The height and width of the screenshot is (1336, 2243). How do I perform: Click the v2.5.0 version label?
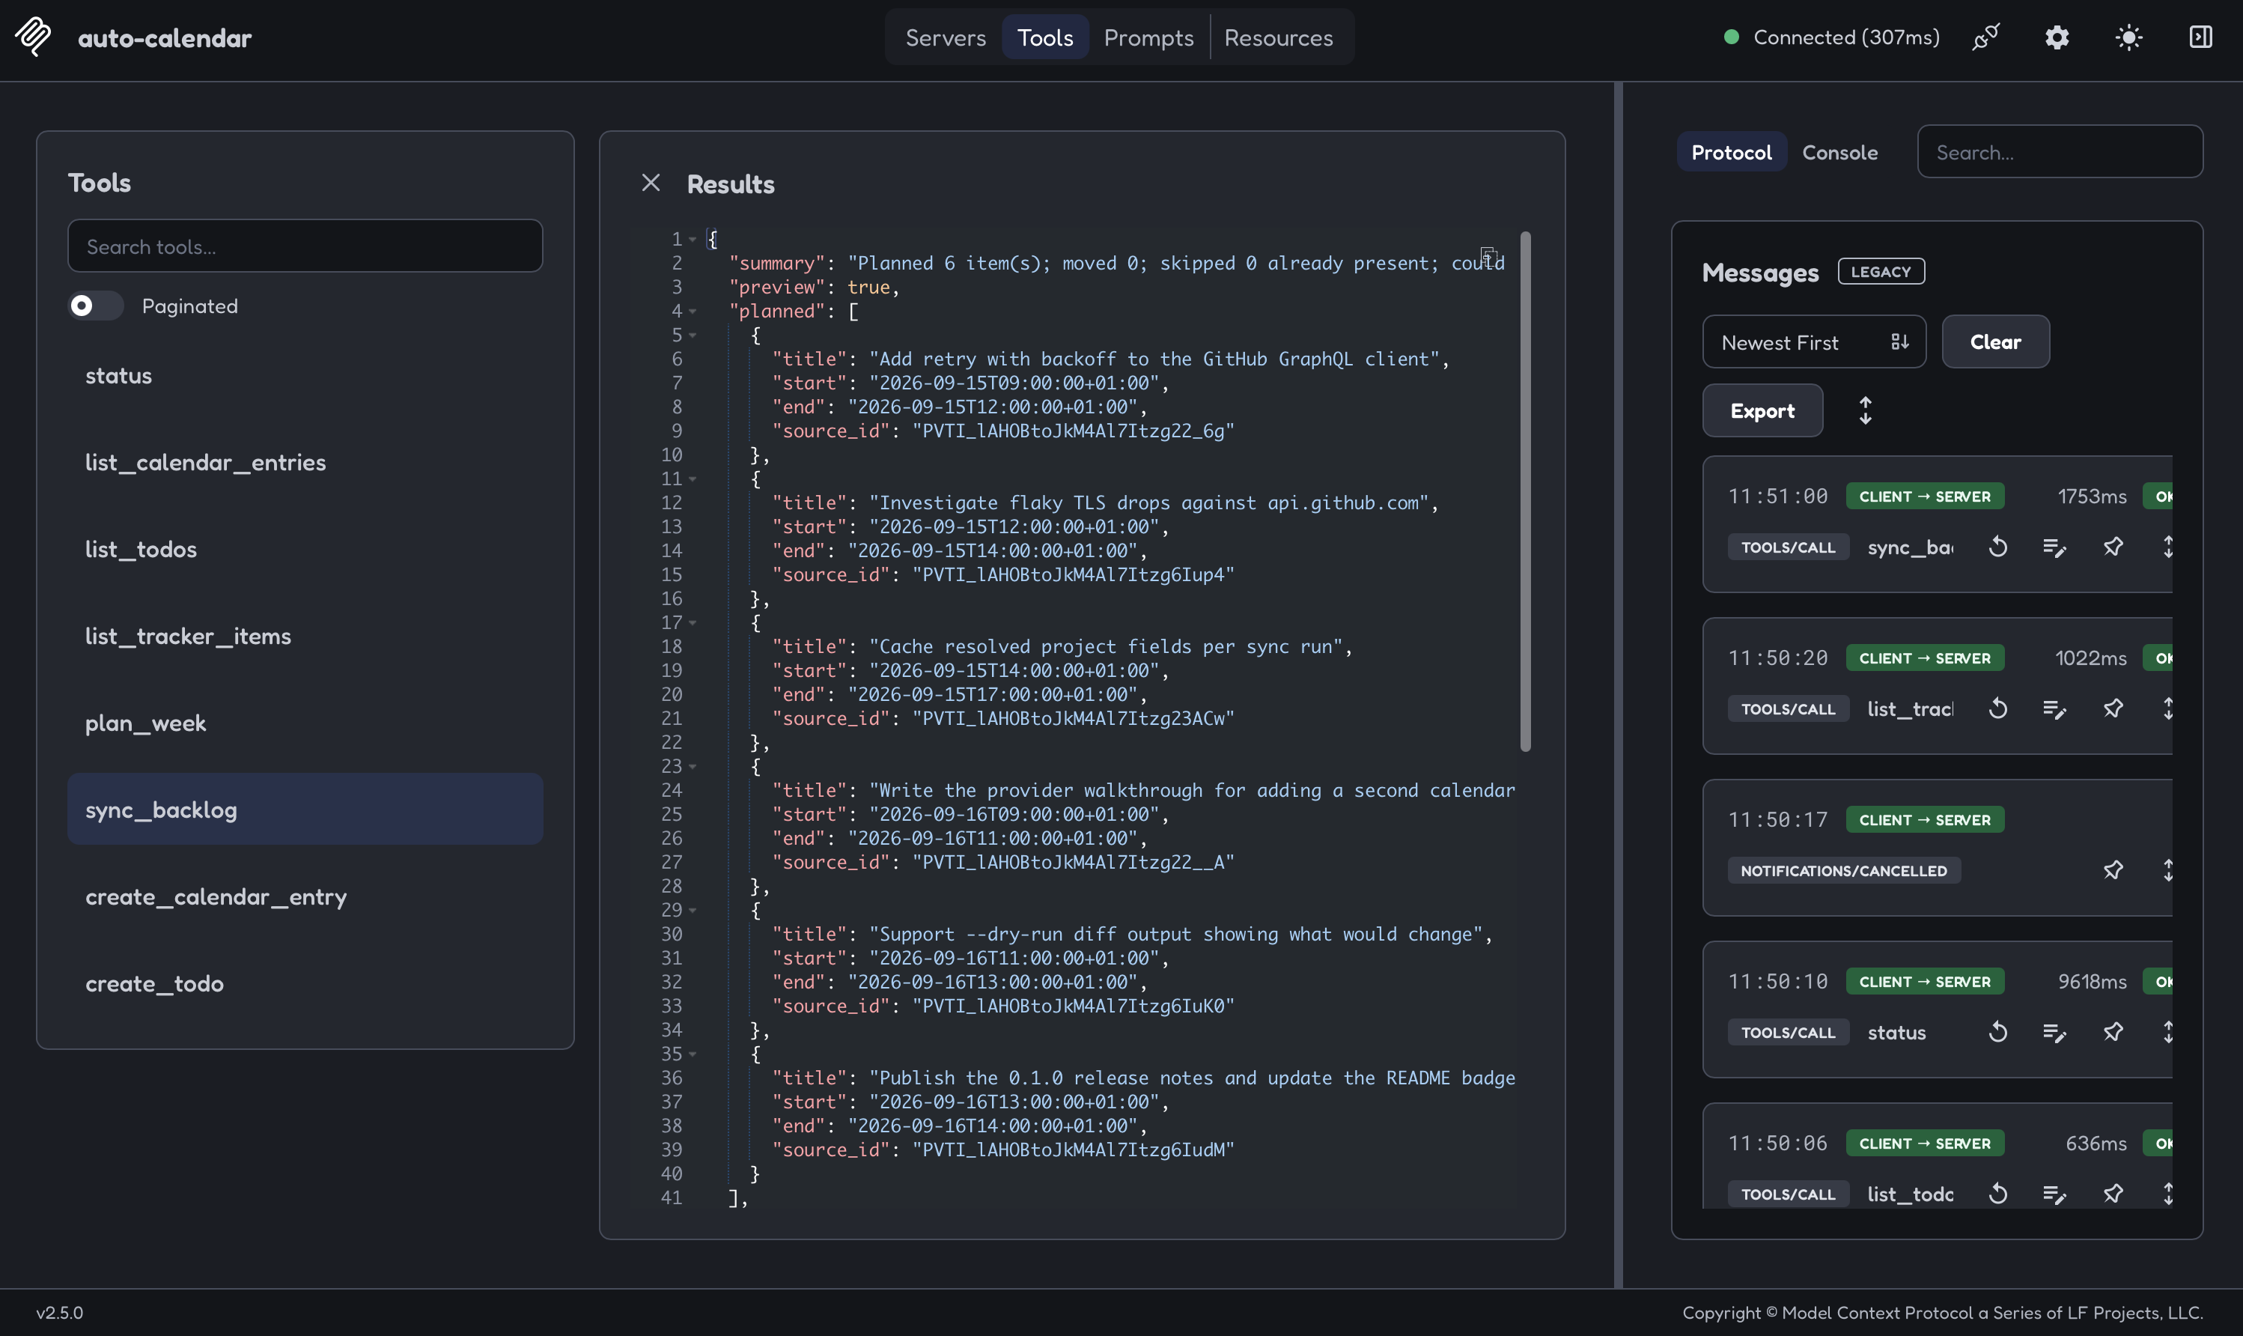(59, 1313)
